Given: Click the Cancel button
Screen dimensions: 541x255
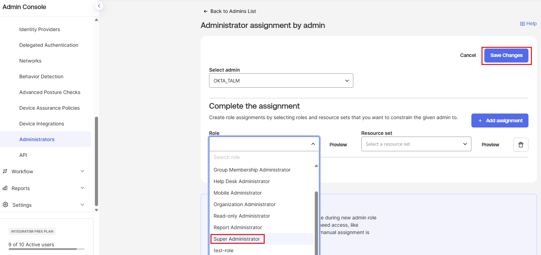Looking at the screenshot, I should (468, 55).
